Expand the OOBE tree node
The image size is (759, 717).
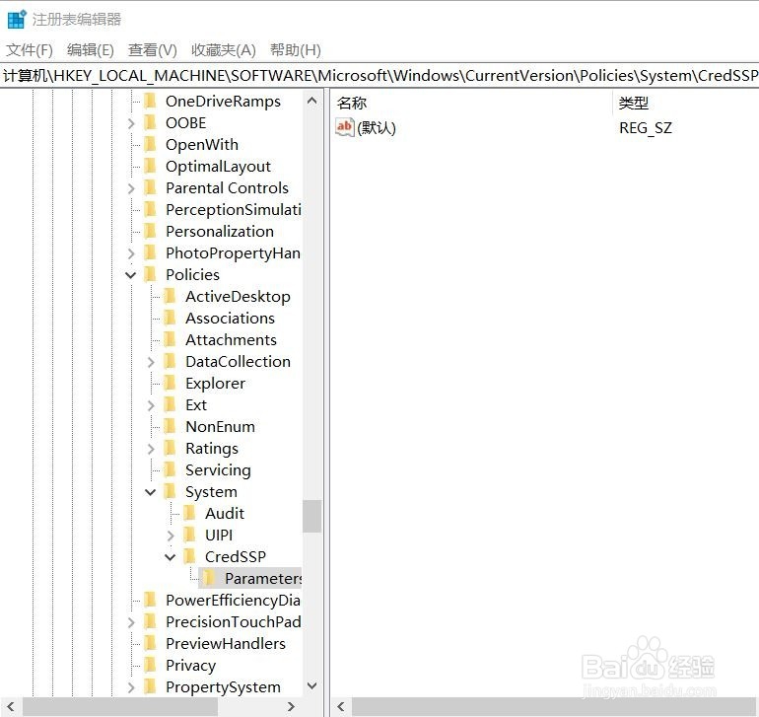131,123
